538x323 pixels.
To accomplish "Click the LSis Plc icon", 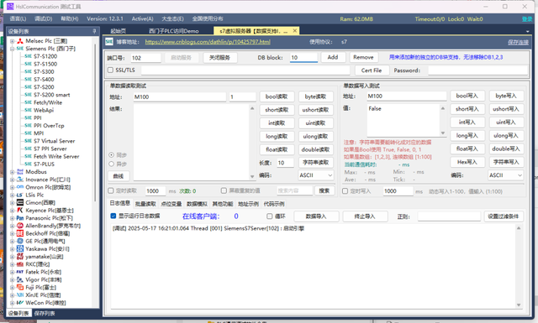I will pos(20,195).
